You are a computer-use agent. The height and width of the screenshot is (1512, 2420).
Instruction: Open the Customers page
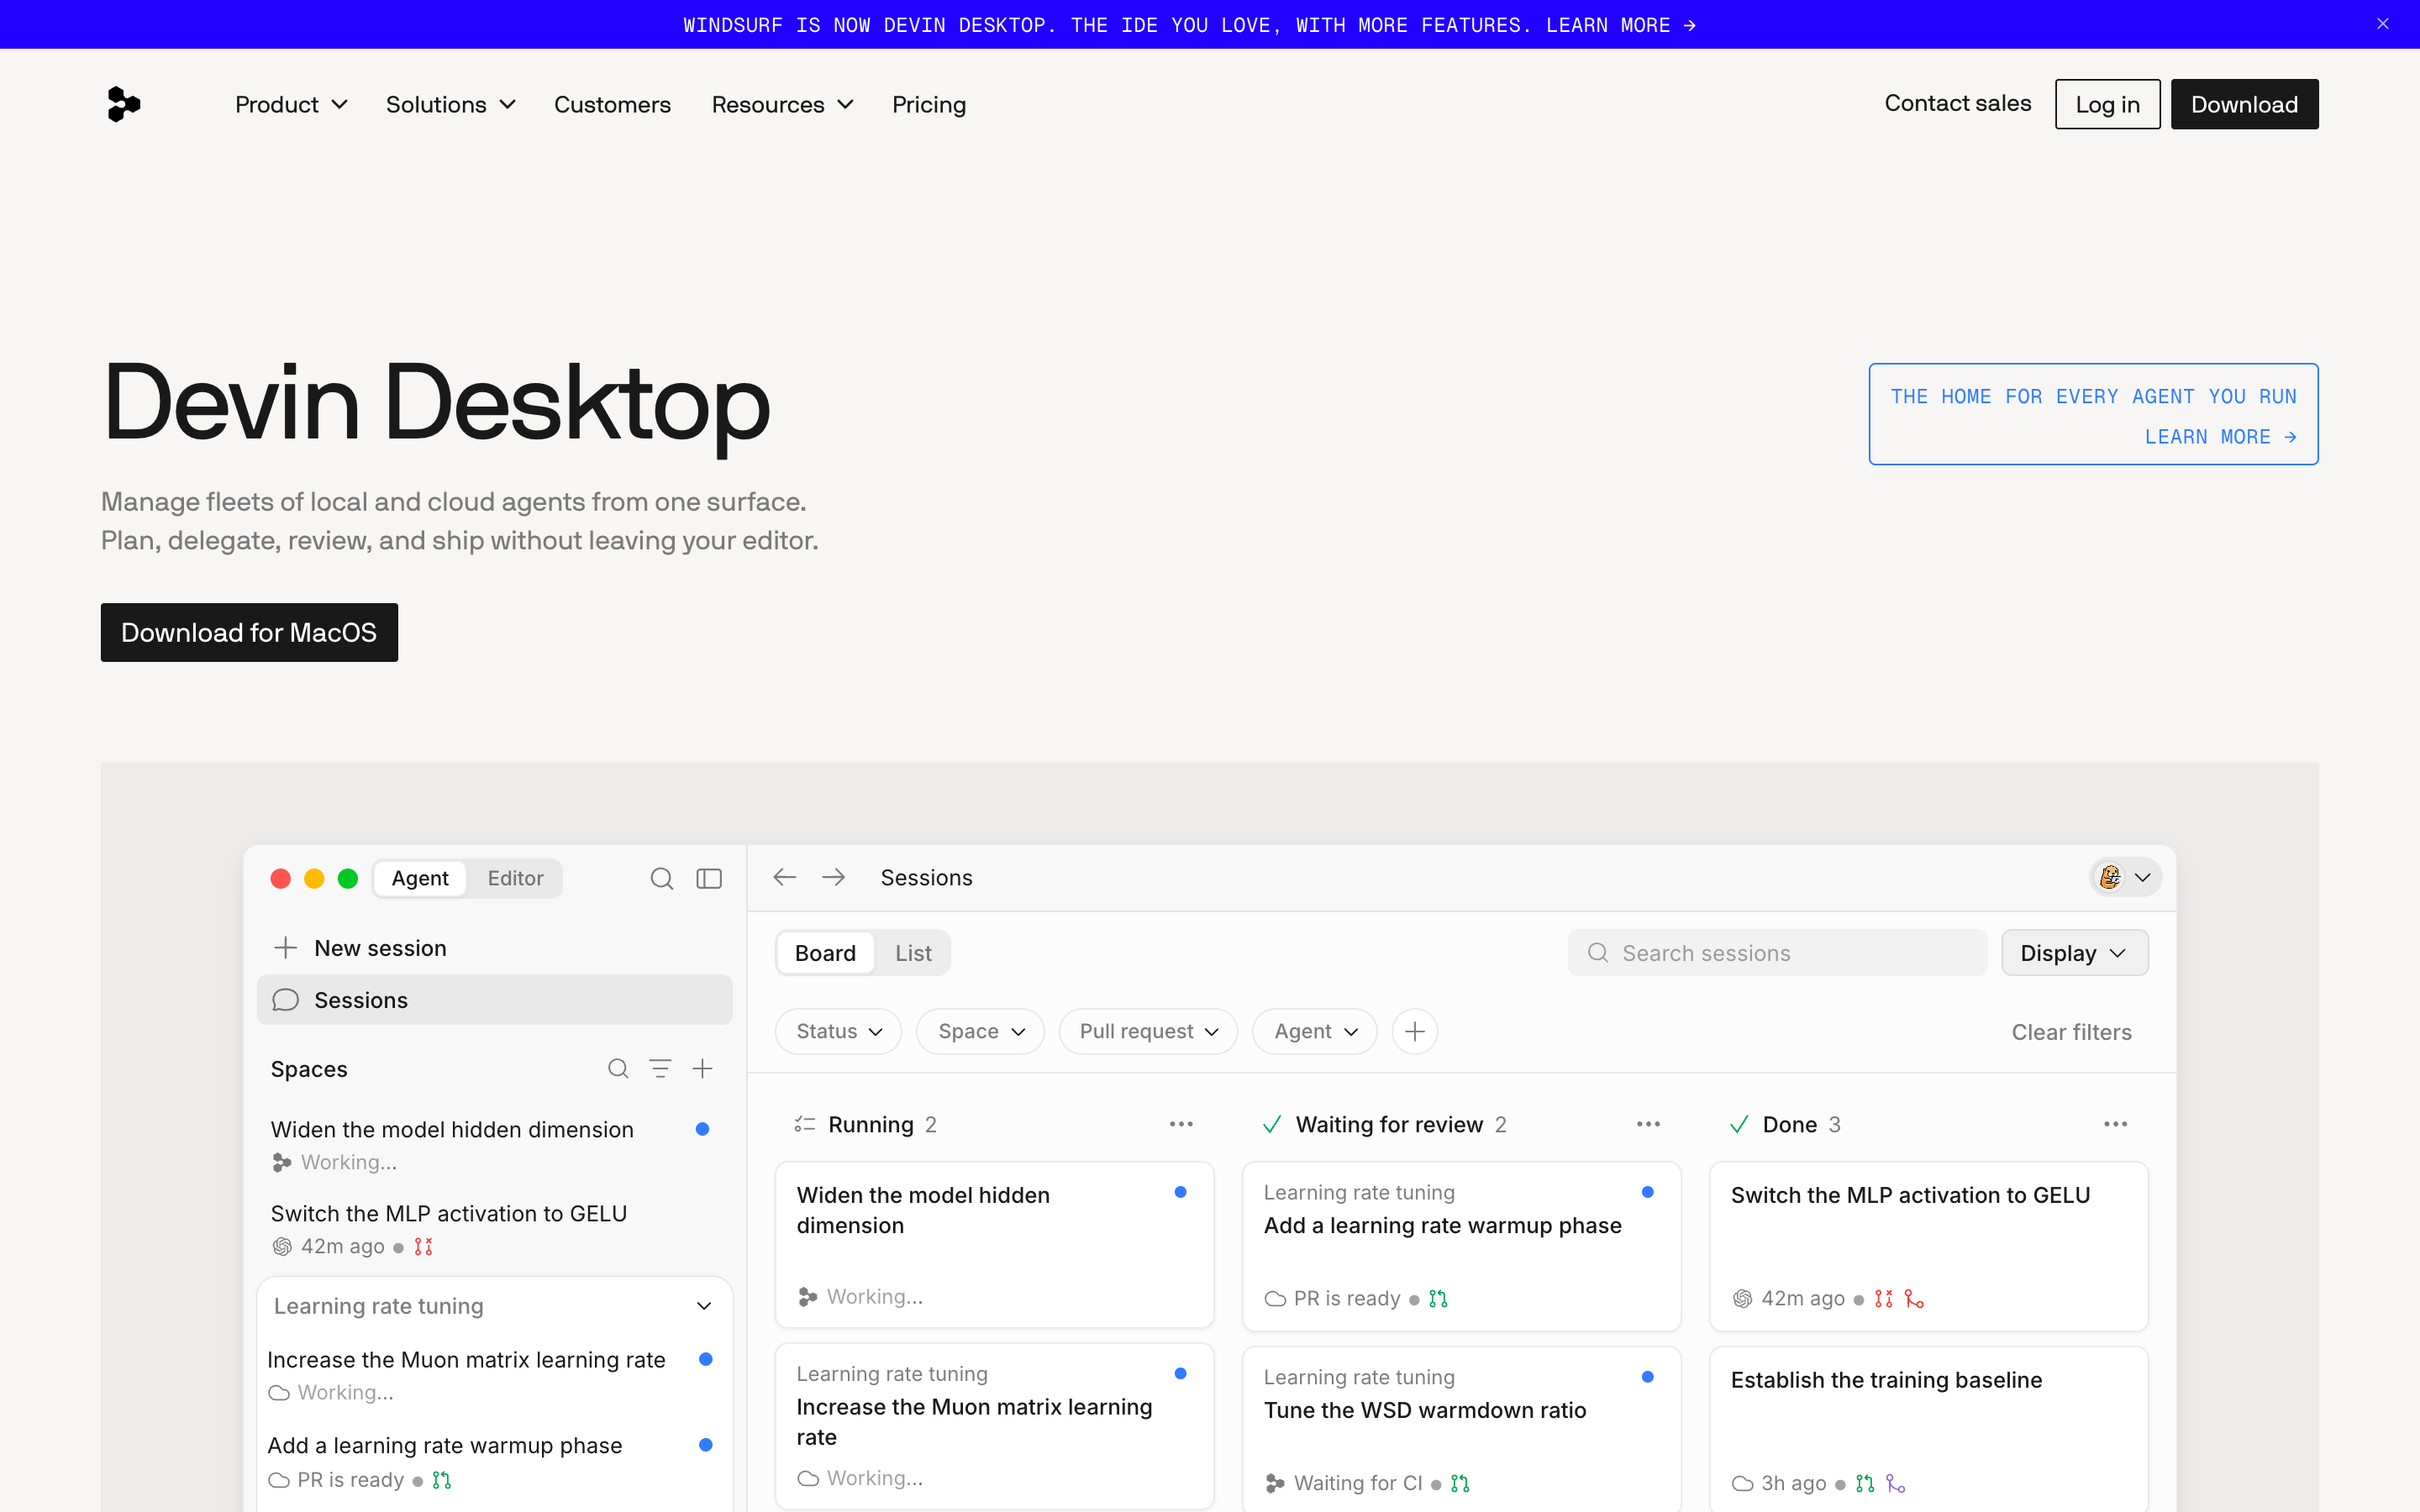[612, 104]
